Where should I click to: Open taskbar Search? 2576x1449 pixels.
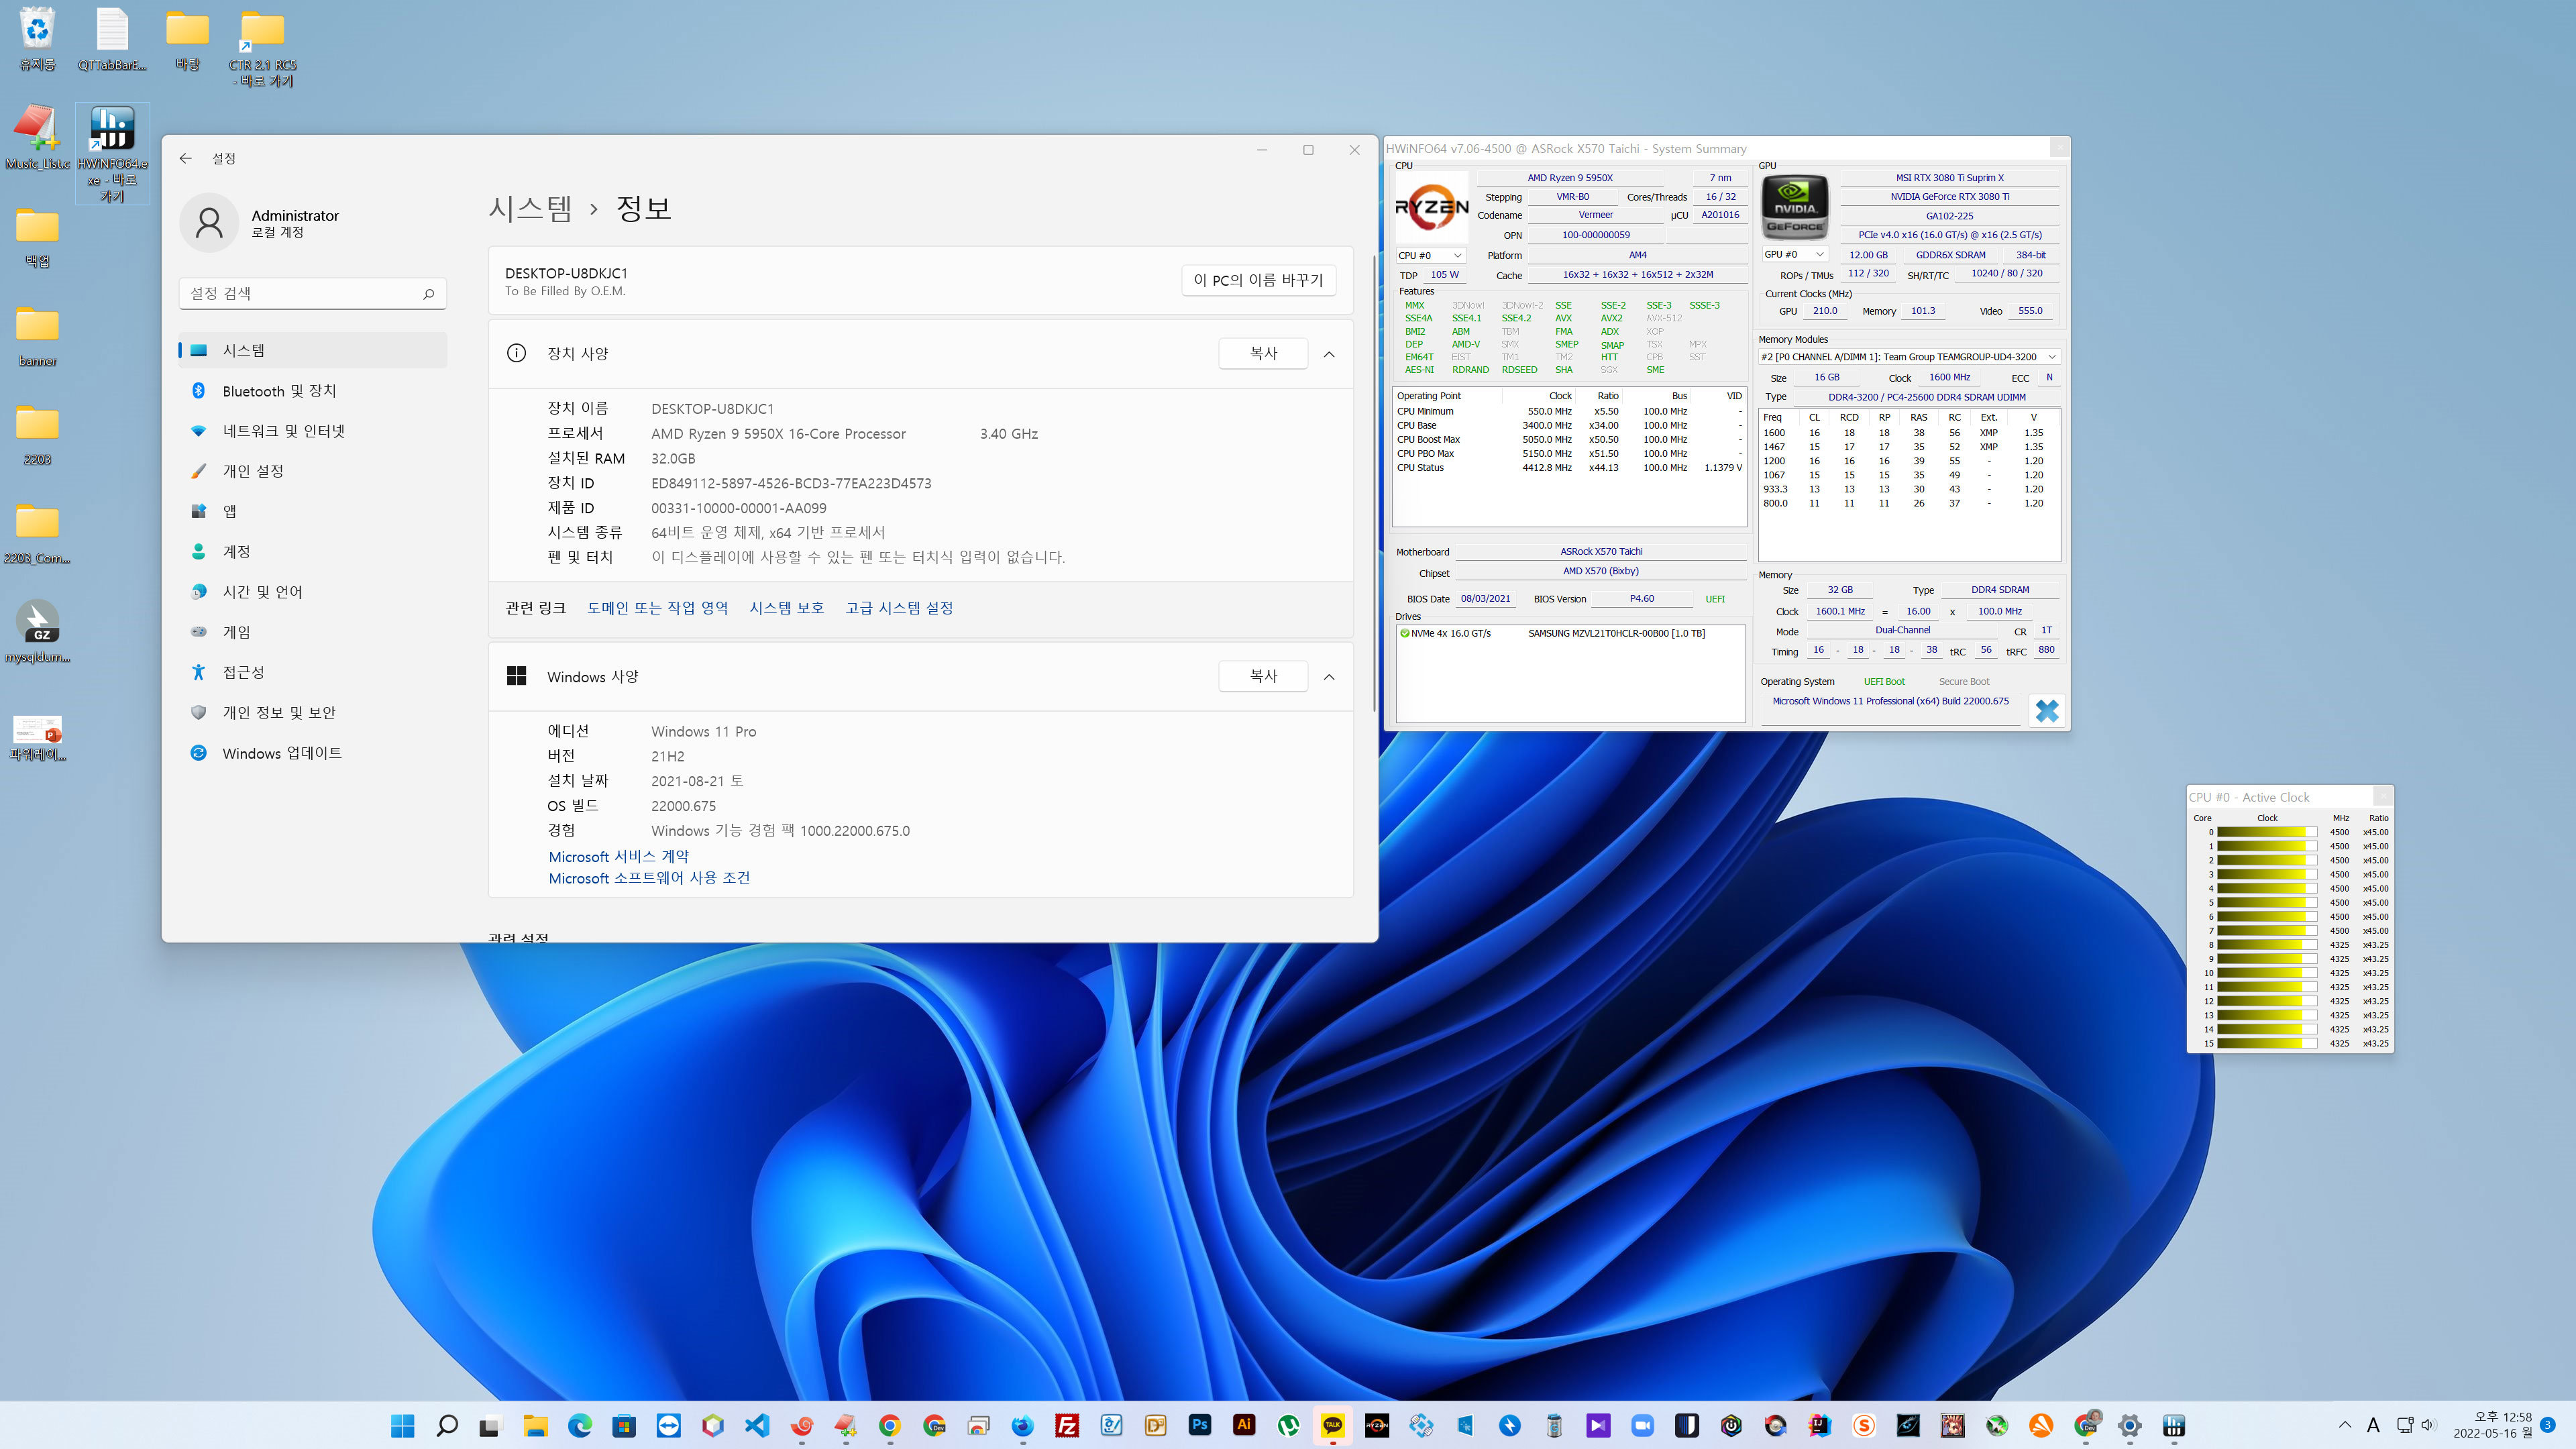click(447, 1426)
